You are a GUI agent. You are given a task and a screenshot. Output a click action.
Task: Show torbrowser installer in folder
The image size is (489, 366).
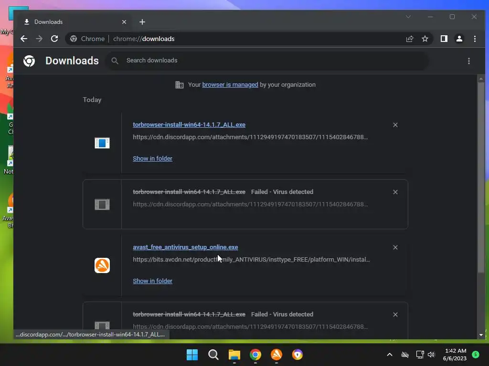pyautogui.click(x=152, y=158)
